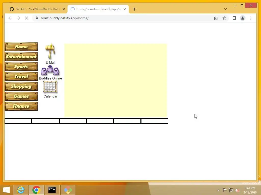This screenshot has height=195, width=261.
Task: Click the Home wooden sign button
Action: pos(21,47)
